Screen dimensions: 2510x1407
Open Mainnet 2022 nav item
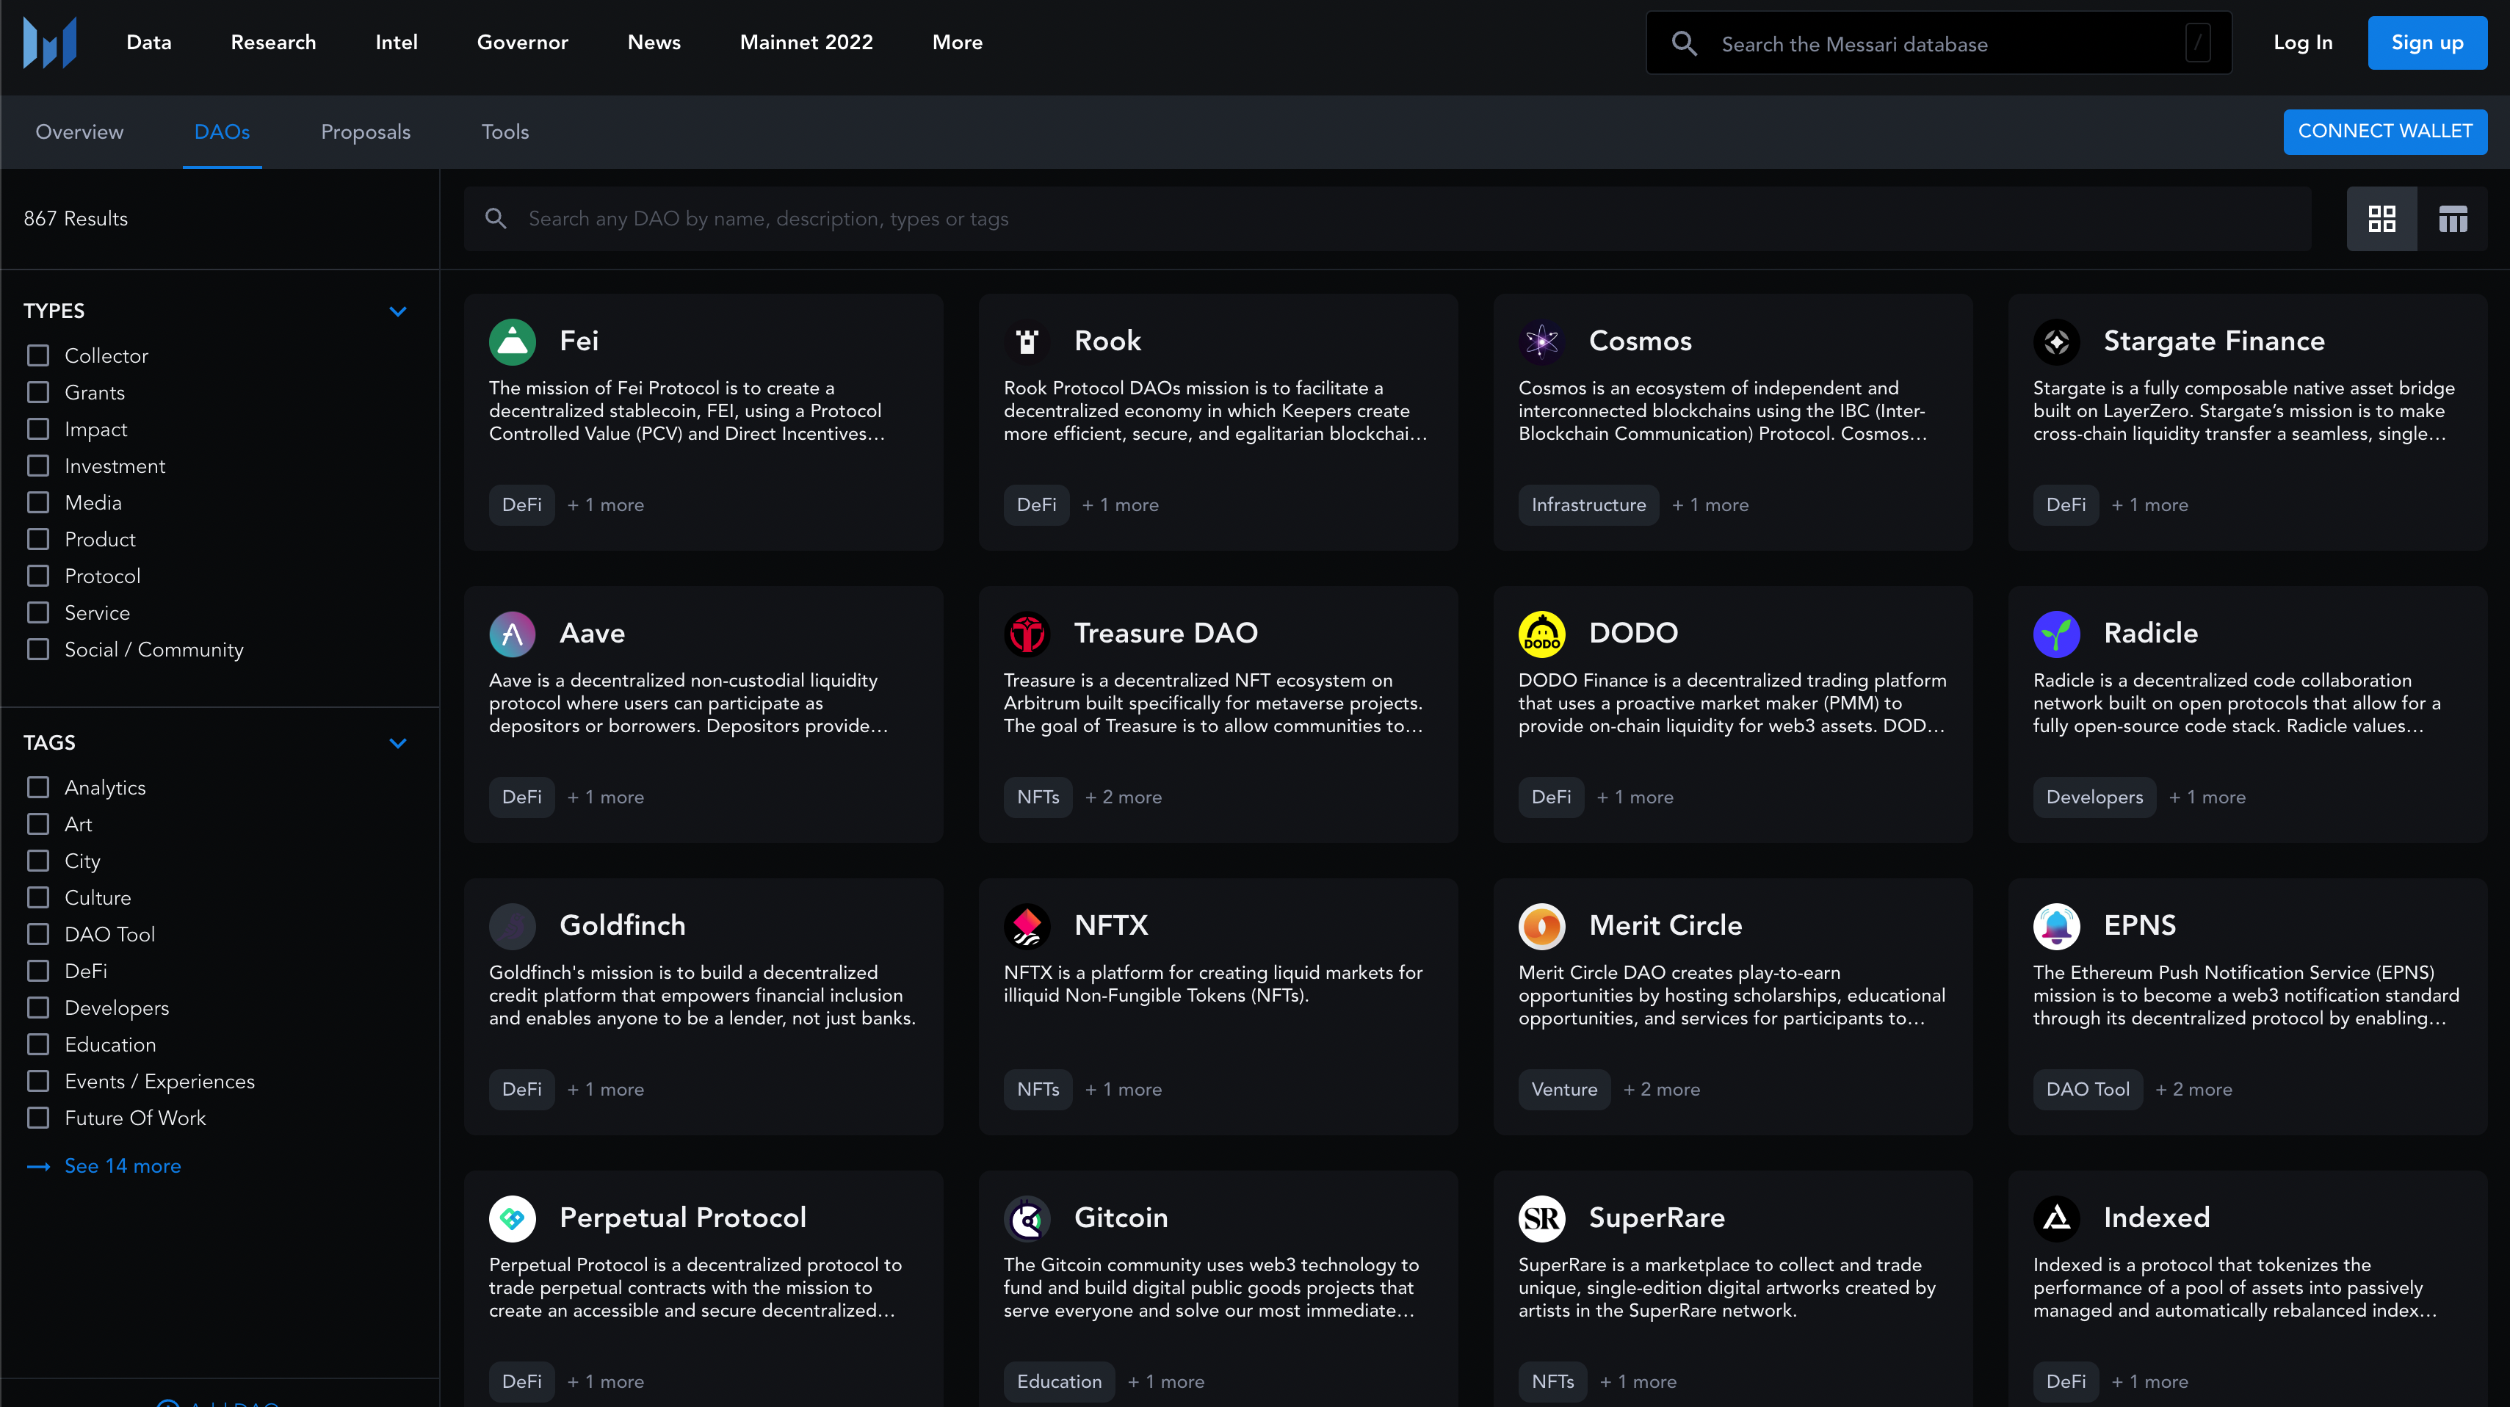click(x=806, y=43)
